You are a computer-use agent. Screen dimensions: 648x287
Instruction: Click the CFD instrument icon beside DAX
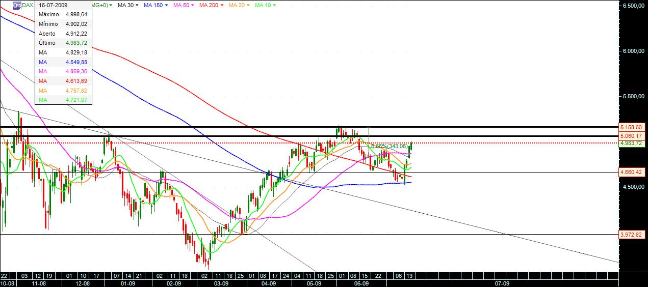pos(17,5)
